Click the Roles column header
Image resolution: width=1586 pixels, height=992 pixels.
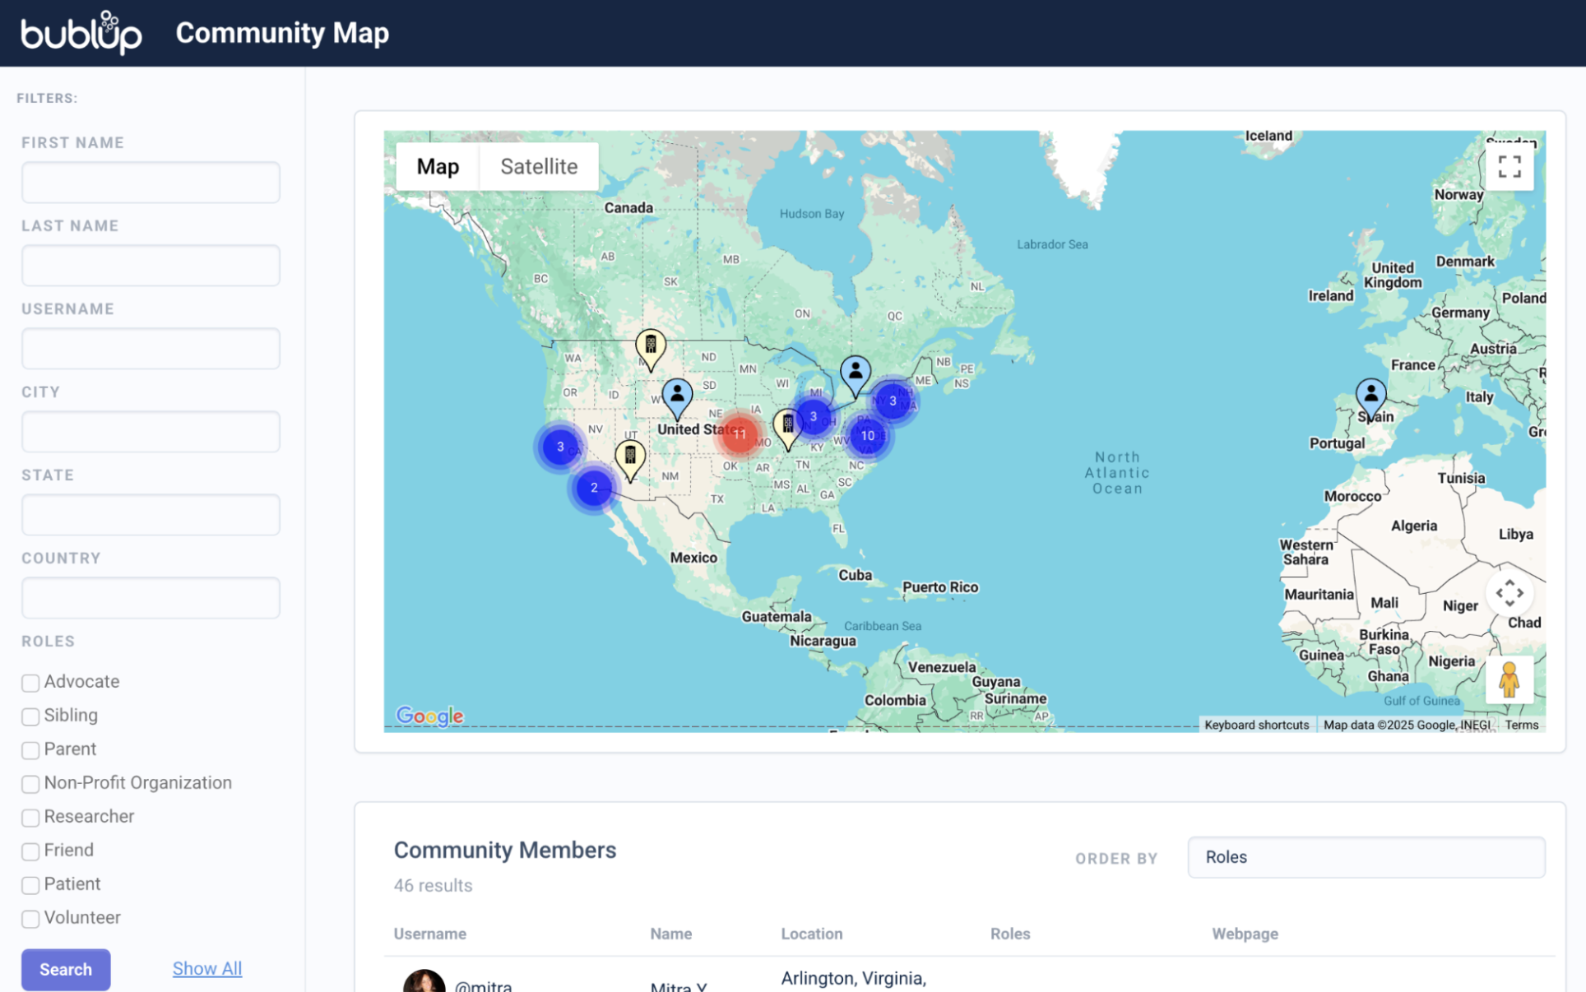click(1009, 934)
